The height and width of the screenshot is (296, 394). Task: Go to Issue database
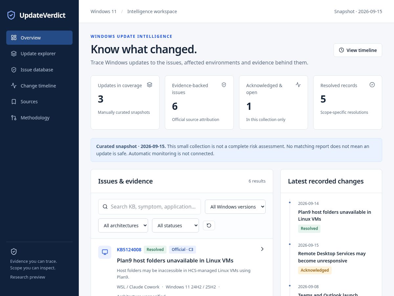[39, 70]
